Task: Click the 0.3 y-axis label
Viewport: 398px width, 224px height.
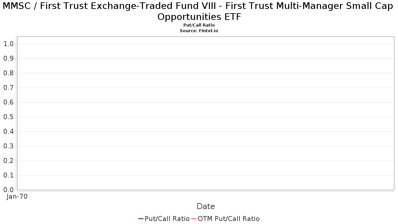Action: pyautogui.click(x=8, y=146)
